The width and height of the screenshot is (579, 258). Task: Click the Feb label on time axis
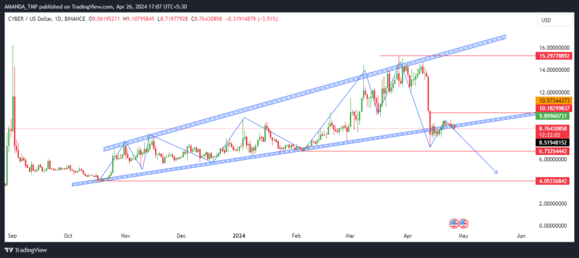296,235
